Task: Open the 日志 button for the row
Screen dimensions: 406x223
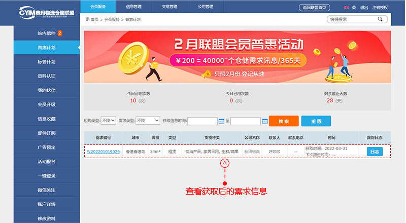Action: 374,151
